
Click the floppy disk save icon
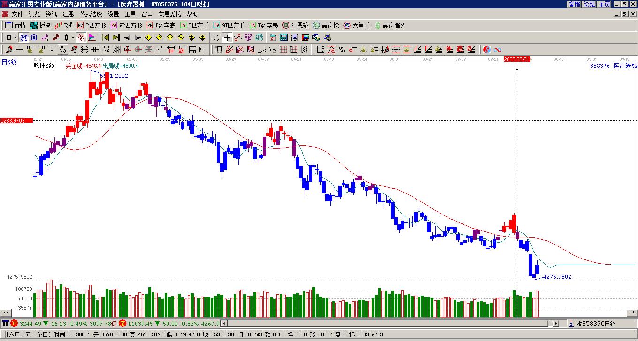(x=305, y=37)
